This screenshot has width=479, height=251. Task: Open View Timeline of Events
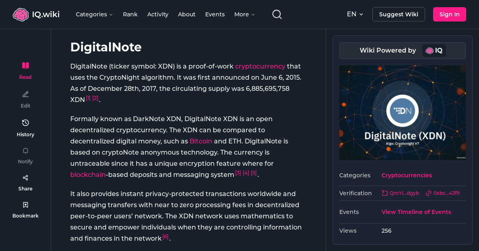(x=416, y=212)
